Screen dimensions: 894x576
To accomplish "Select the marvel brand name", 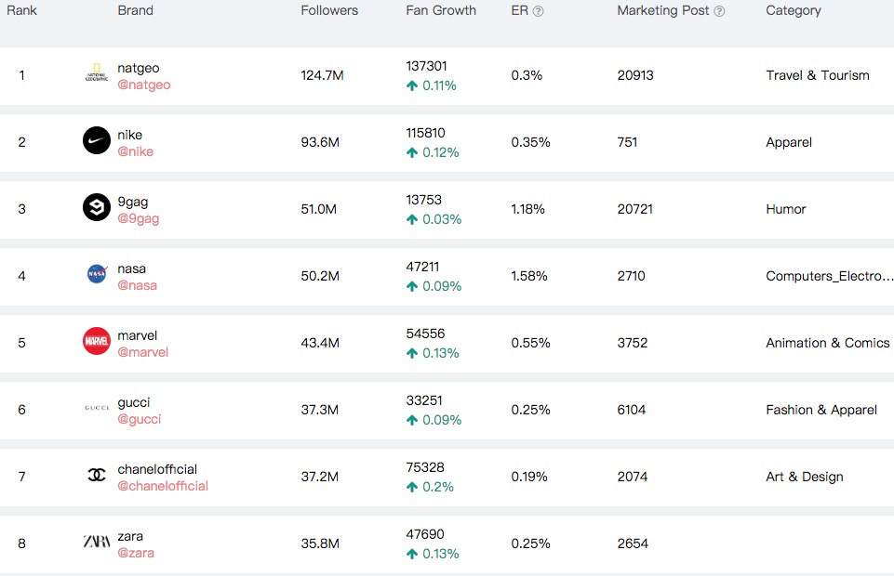I will click(x=137, y=335).
